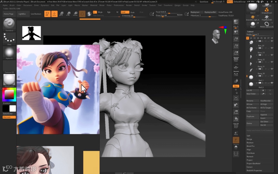Toggle PolyF Line Fill display
This screenshot has width=278, height=174.
point(236,126)
